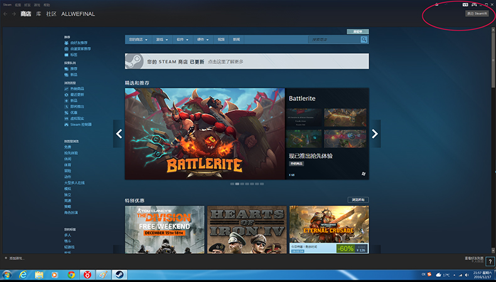This screenshot has width=496, height=282.
Task: Open the ALLWEFINAL profile tab
Action: [x=78, y=14]
